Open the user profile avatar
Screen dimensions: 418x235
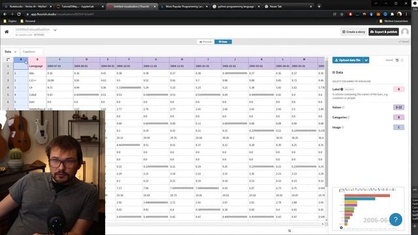pyautogui.click(x=405, y=32)
